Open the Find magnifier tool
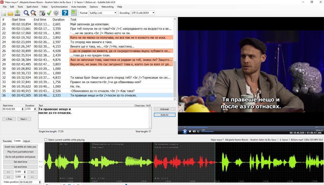 click(26, 13)
